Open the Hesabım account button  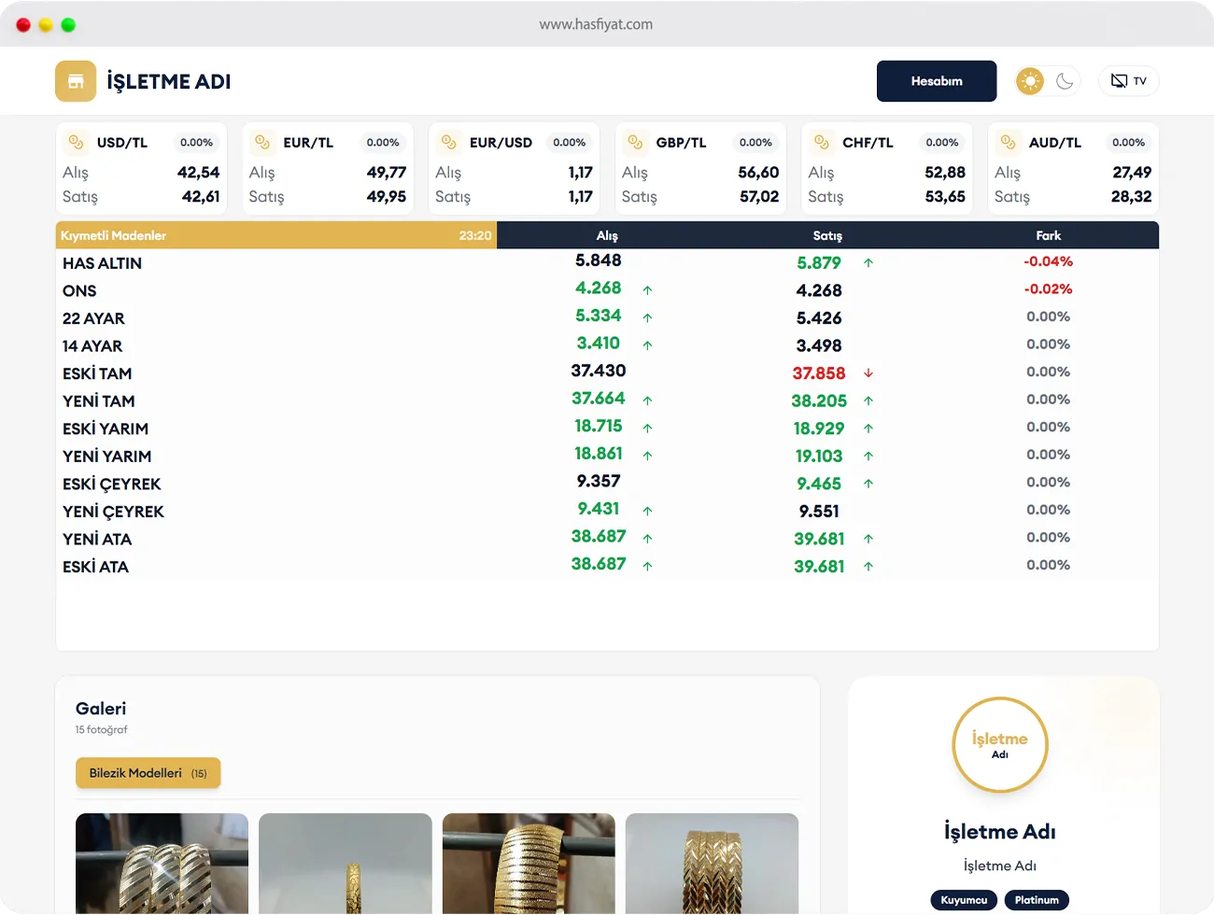click(x=937, y=81)
